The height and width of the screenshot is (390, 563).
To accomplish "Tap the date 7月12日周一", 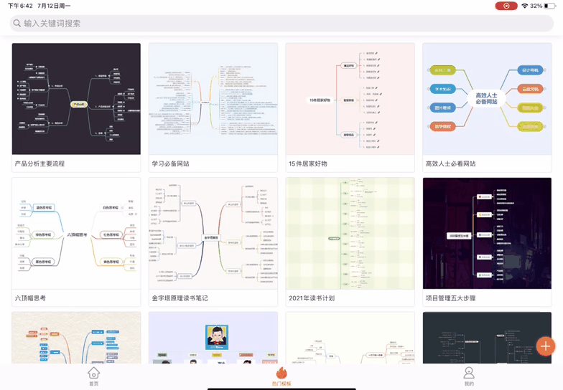I will pos(54,6).
